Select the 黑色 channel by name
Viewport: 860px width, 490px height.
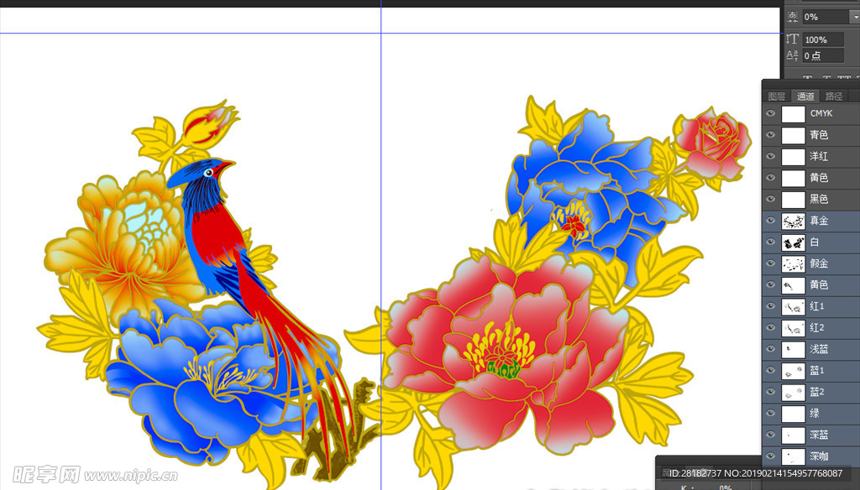point(819,200)
